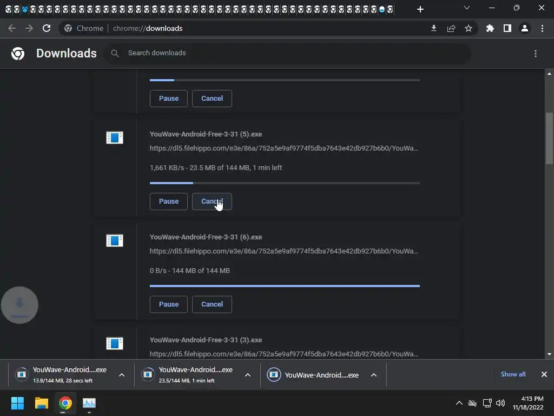The height and width of the screenshot is (416, 554).
Task: Click the file name YouWave-Android-Free-3-31 (3).exe
Action: pyautogui.click(x=206, y=340)
